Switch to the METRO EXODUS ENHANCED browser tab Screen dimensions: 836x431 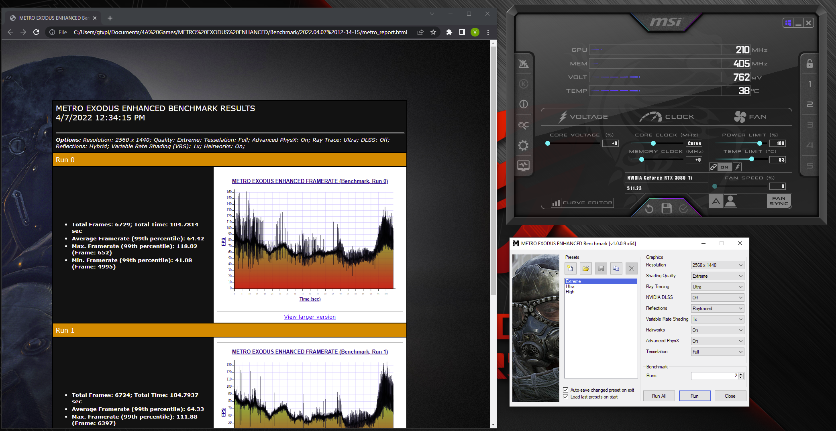pos(53,18)
